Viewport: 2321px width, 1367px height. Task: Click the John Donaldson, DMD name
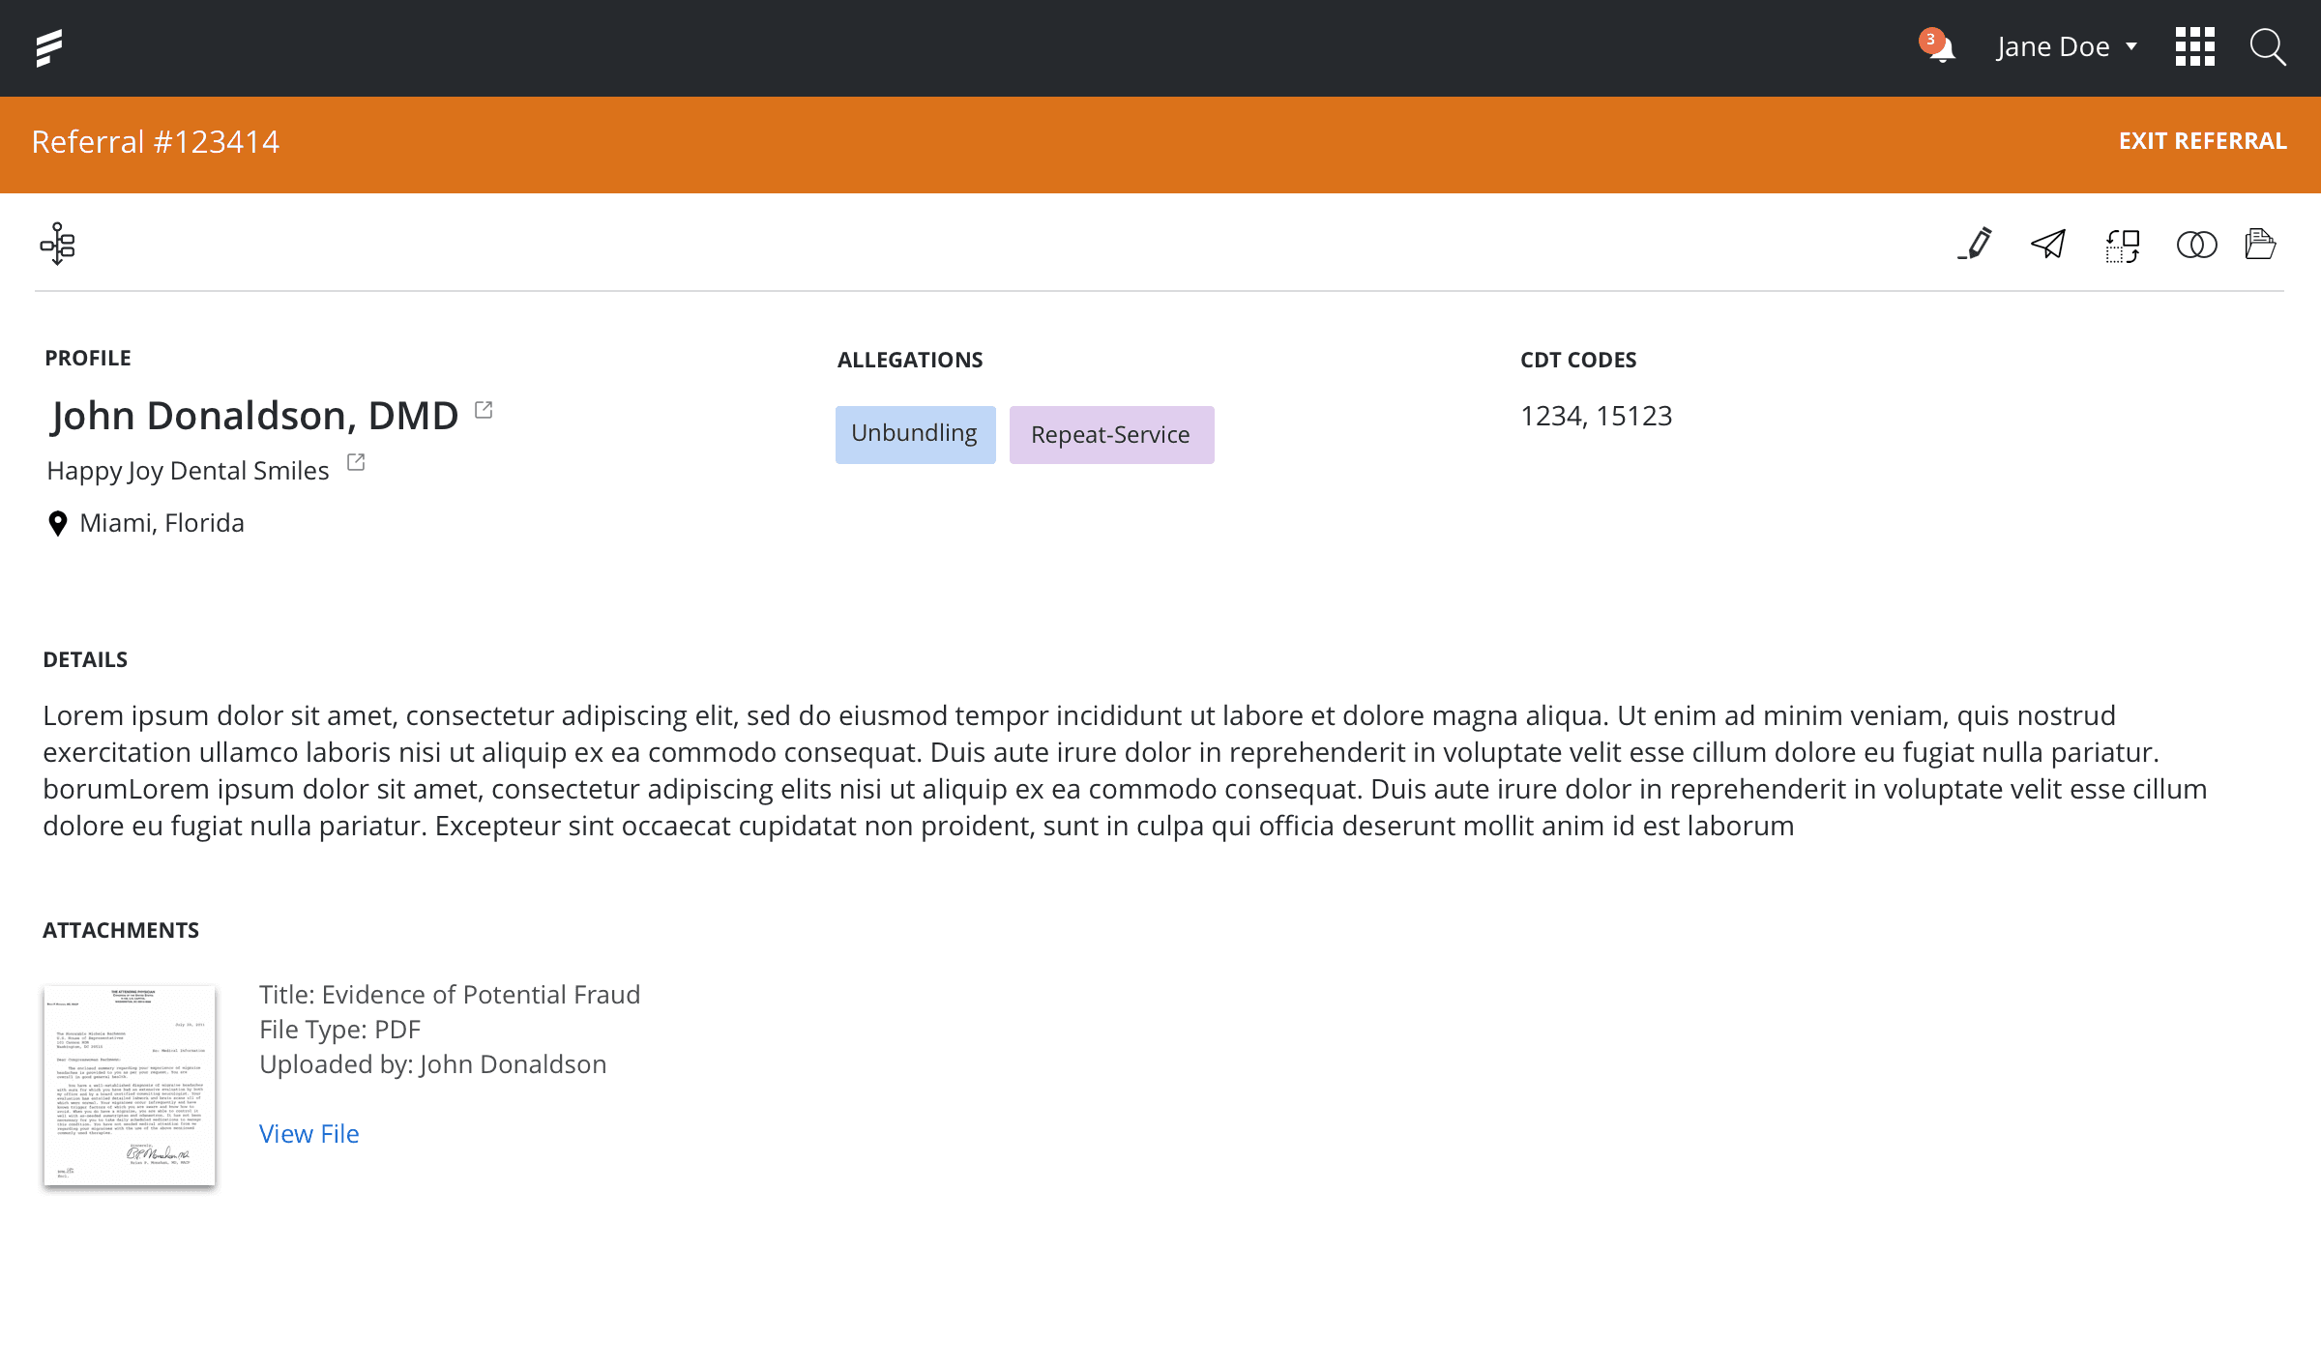(x=254, y=416)
